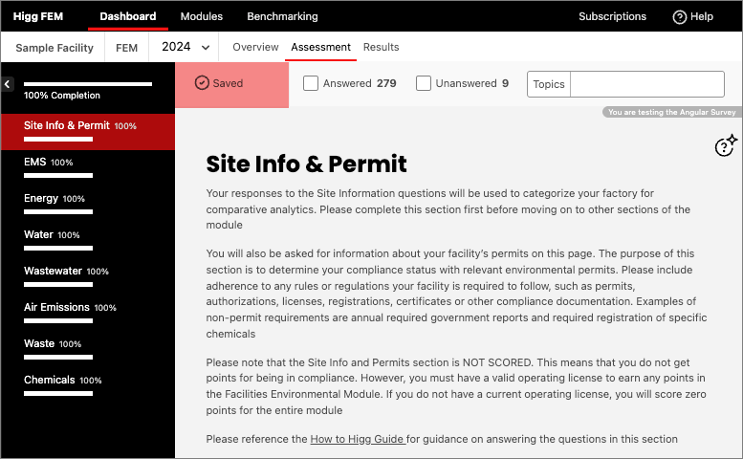Go to the Benchmarking tab
Image resolution: width=743 pixels, height=459 pixels.
point(282,16)
